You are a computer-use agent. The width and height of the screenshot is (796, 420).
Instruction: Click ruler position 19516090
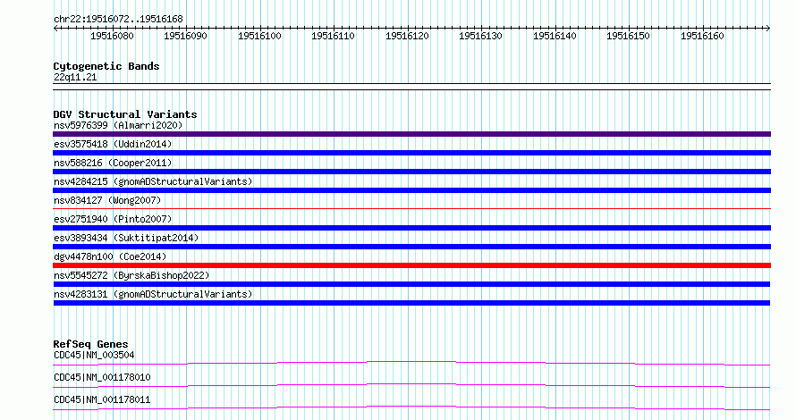click(186, 36)
